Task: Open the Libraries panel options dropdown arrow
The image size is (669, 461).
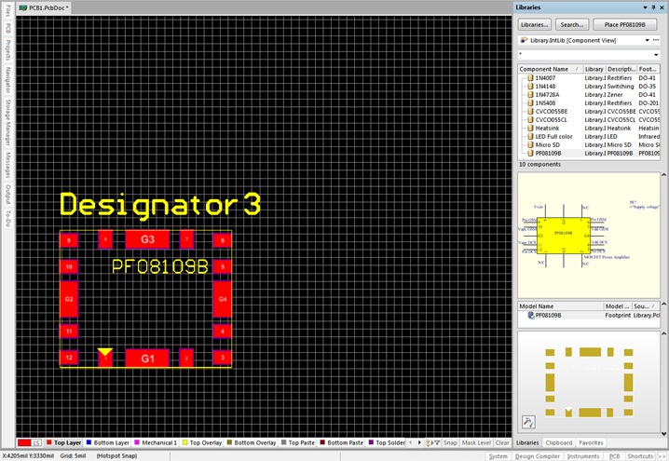Action: pos(645,7)
